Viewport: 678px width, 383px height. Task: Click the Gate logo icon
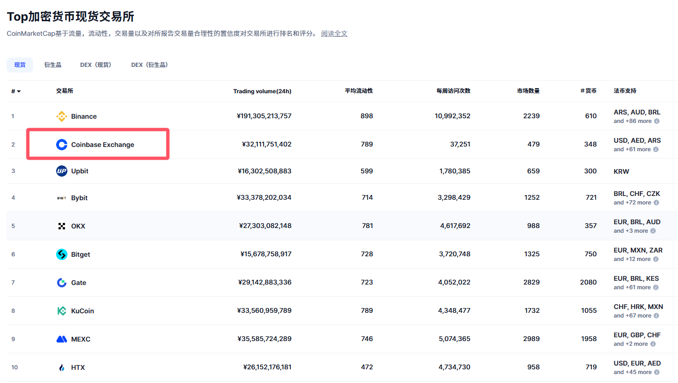click(x=62, y=282)
